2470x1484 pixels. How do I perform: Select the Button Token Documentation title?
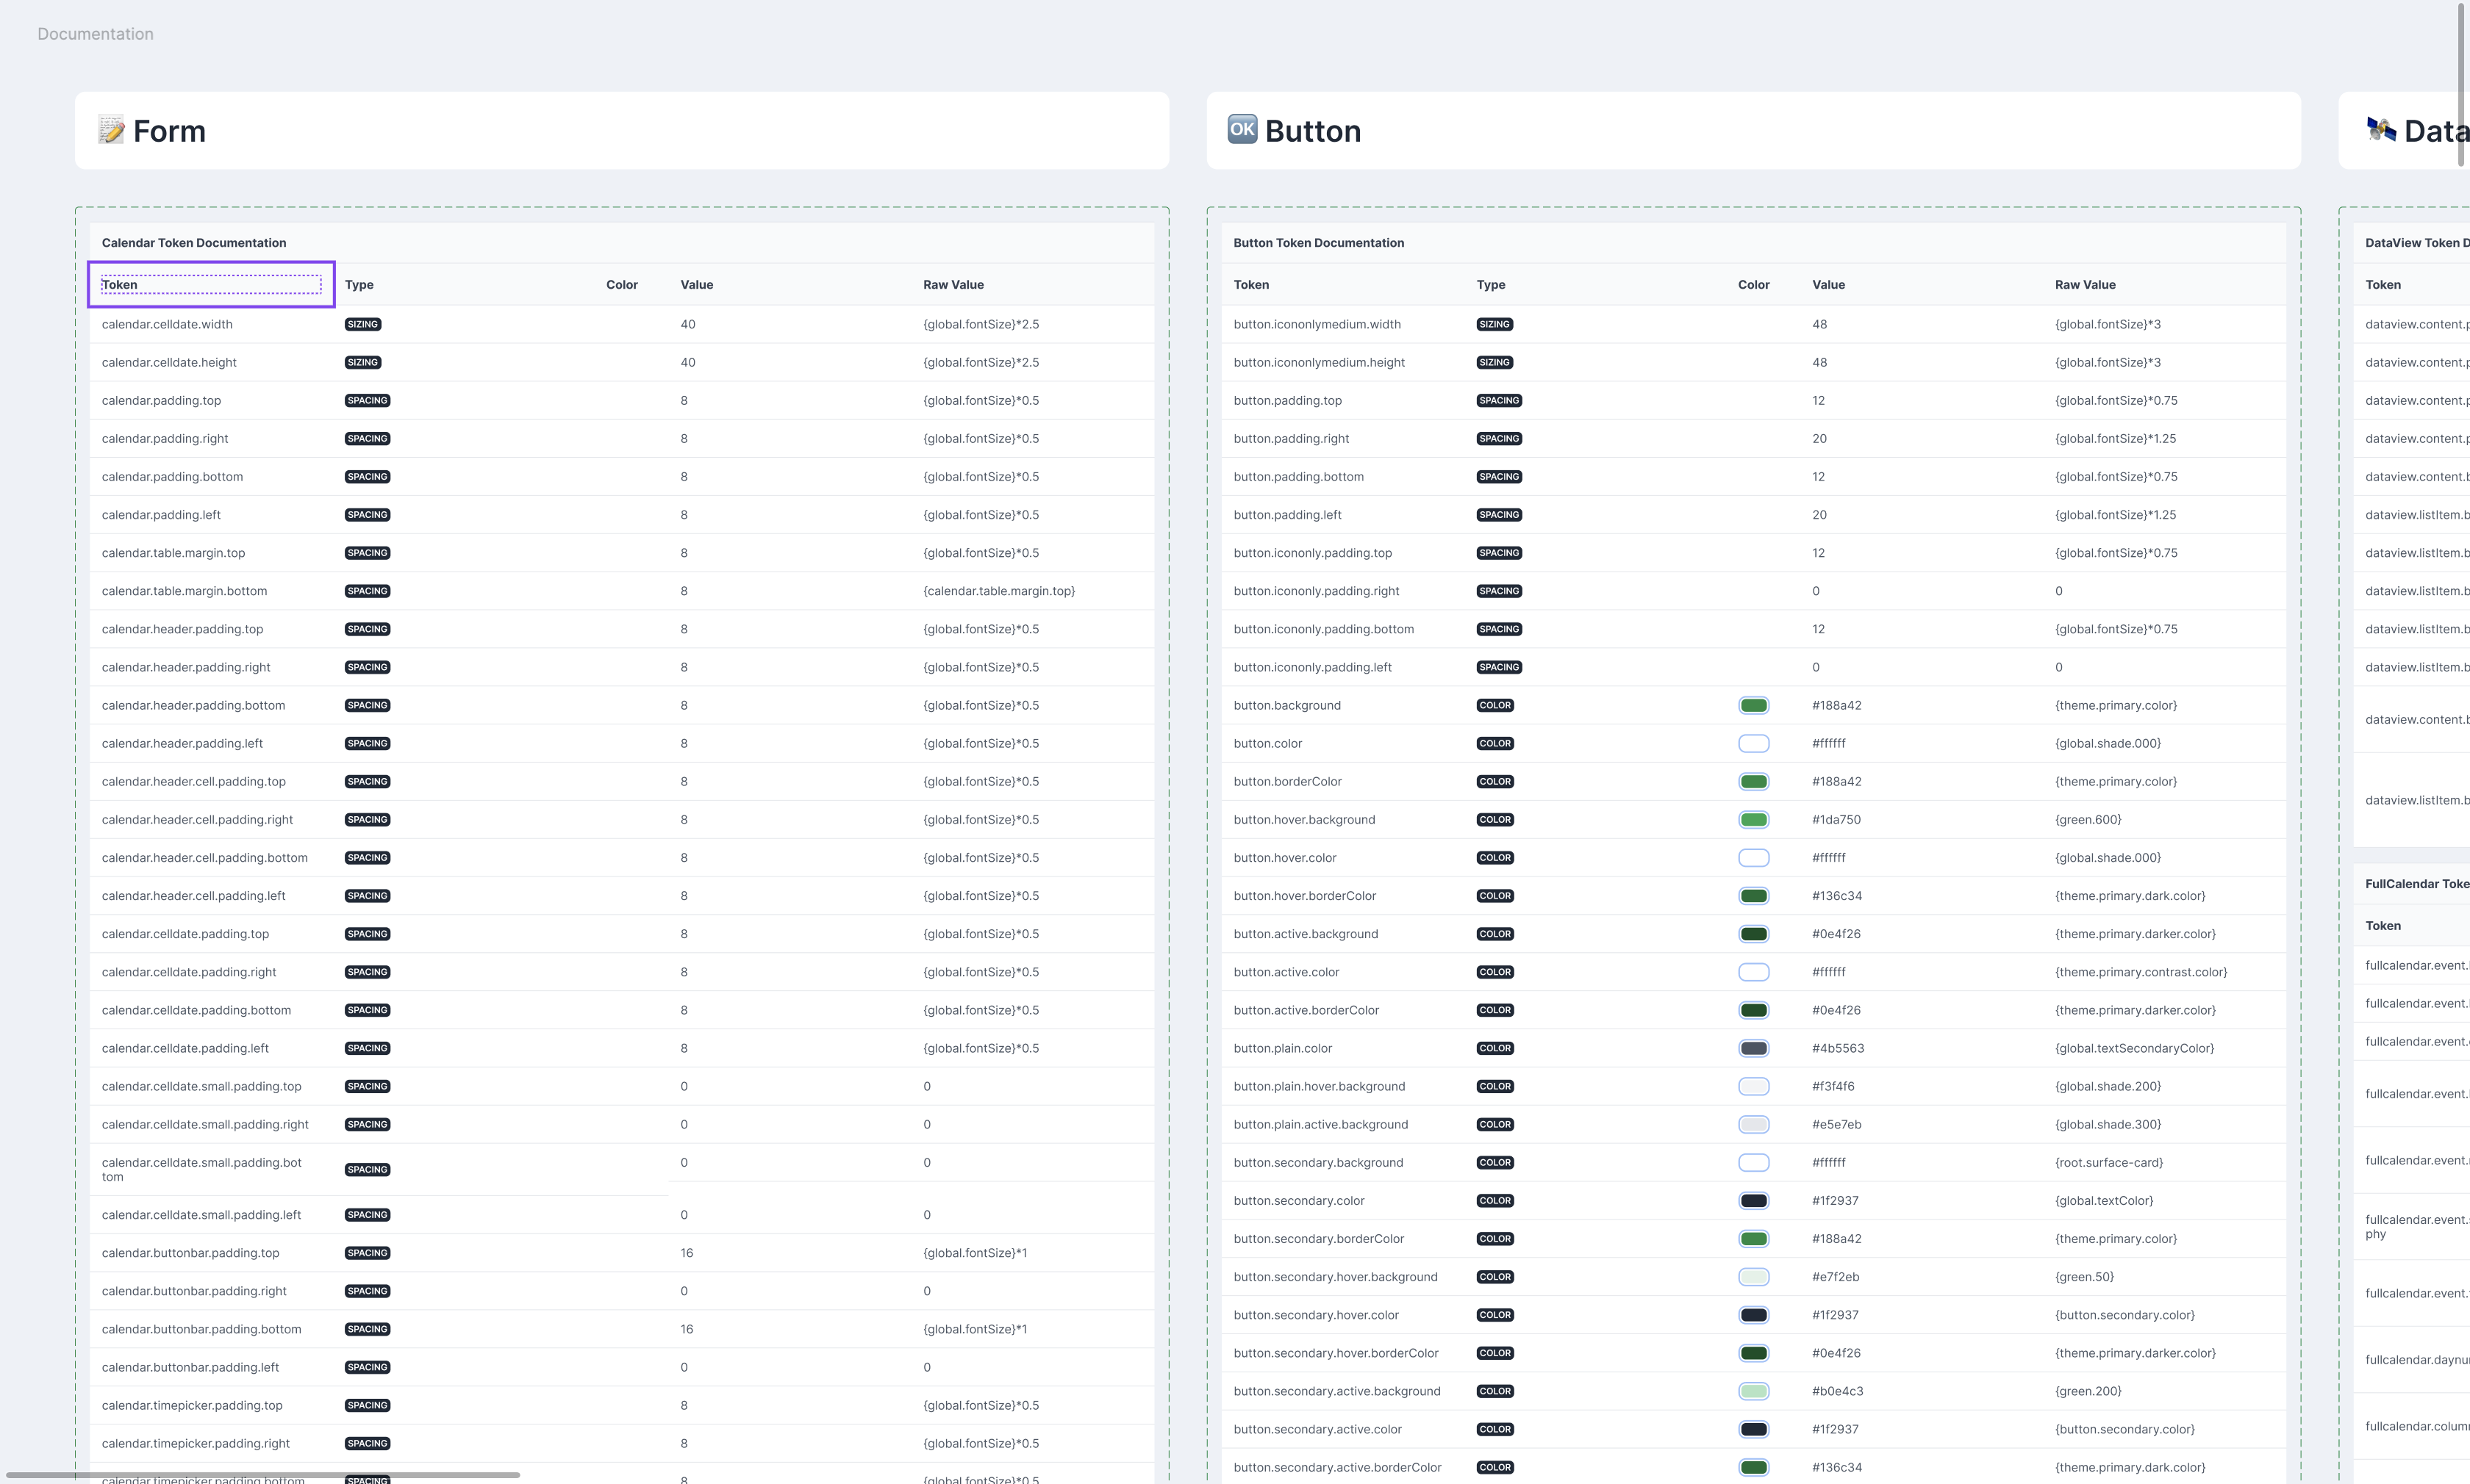pos(1319,243)
